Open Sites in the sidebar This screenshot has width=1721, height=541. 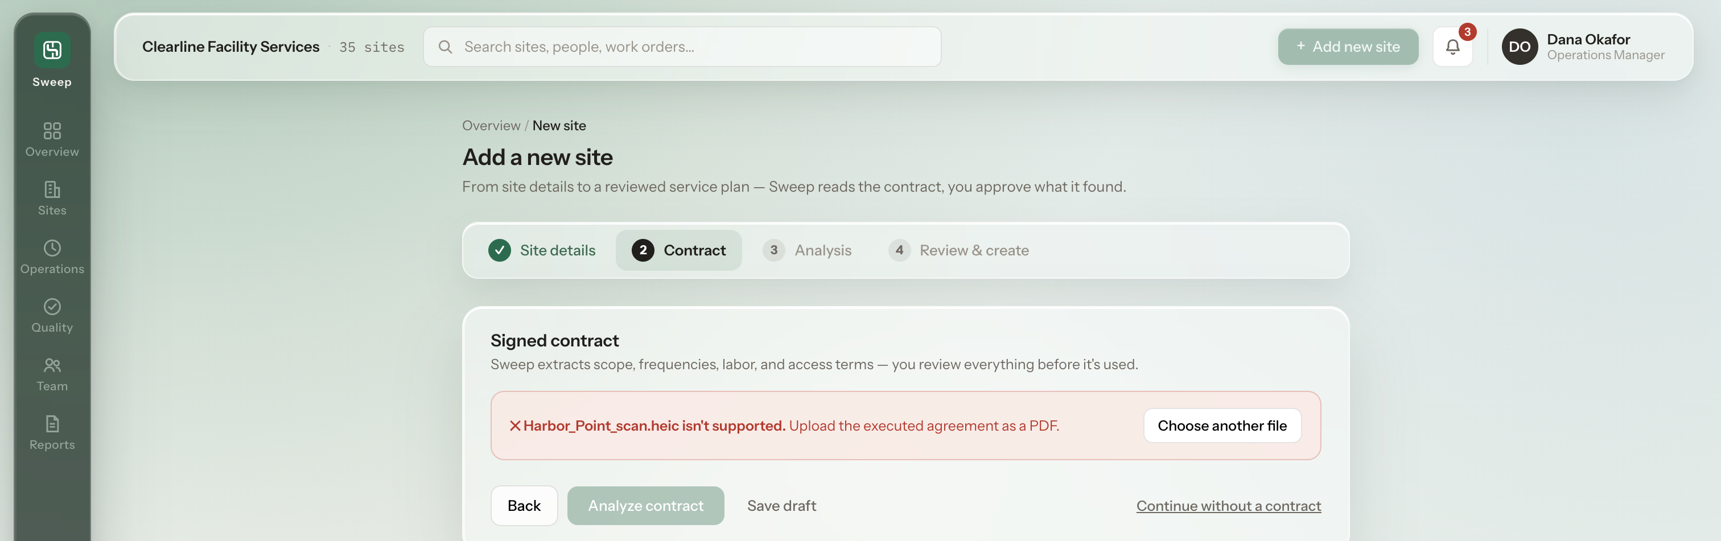[x=52, y=199]
